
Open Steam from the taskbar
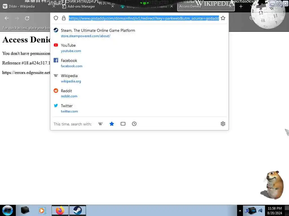78,210
